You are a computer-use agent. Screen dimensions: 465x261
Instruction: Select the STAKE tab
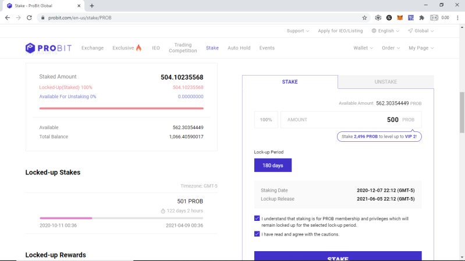290,82
